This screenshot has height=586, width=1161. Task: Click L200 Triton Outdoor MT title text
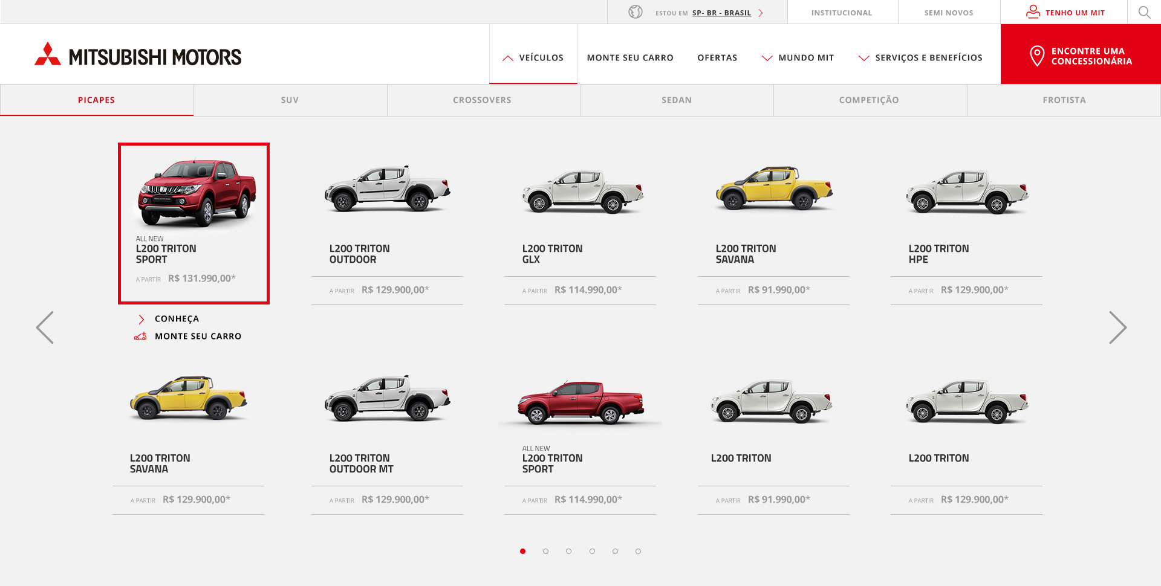pos(361,464)
